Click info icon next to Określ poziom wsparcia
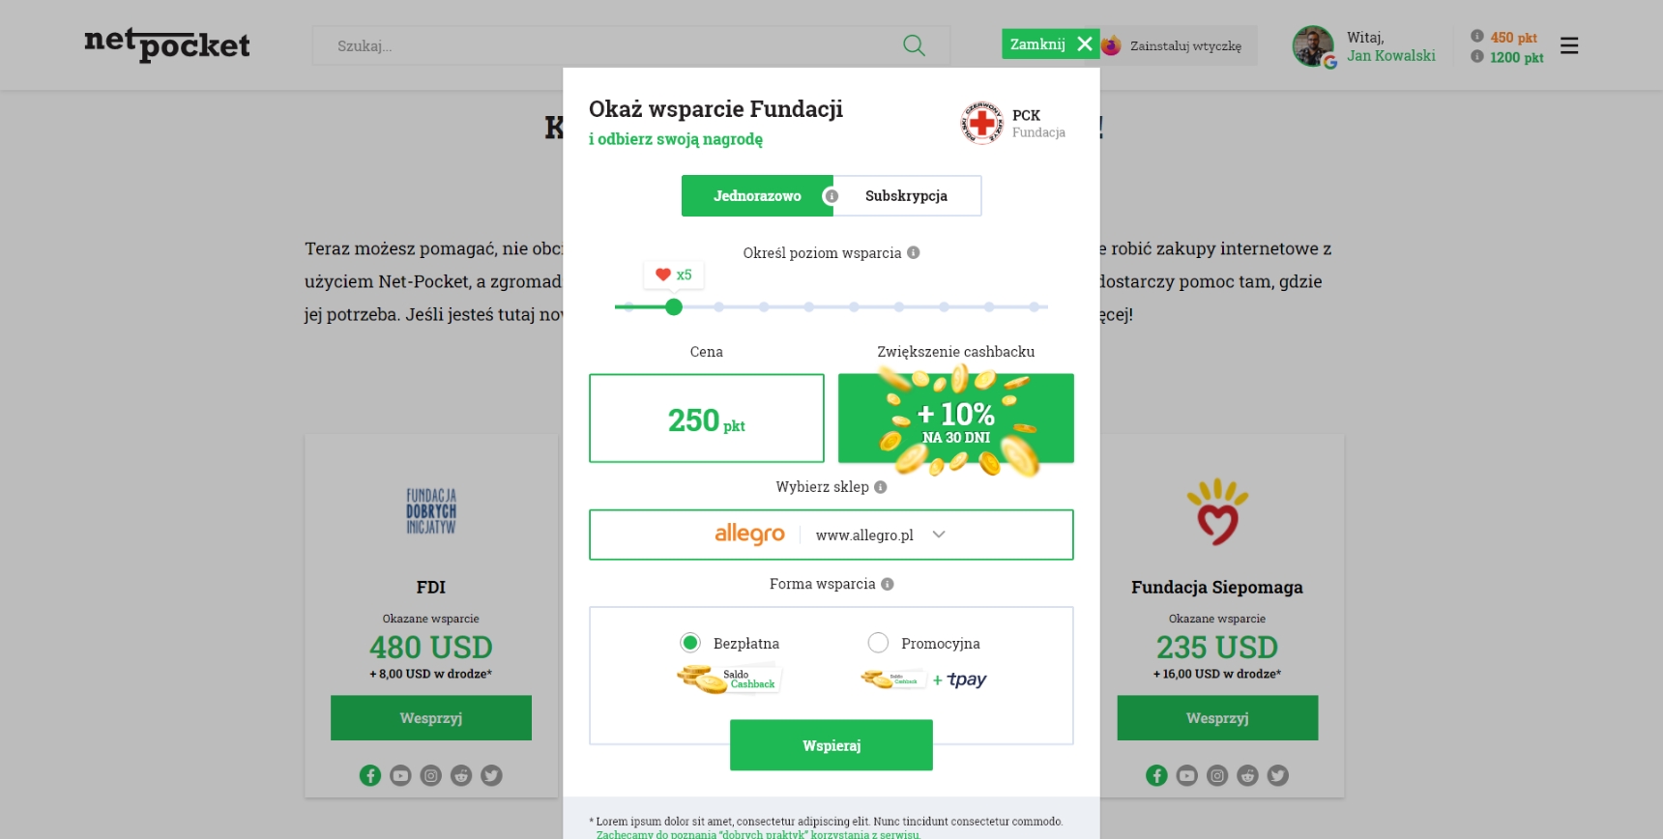The height and width of the screenshot is (839, 1663). click(x=914, y=252)
